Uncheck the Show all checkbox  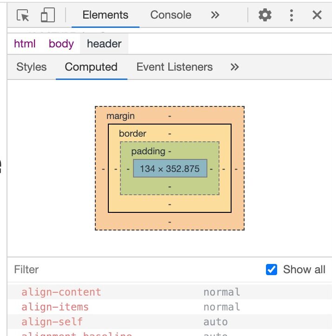[272, 270]
